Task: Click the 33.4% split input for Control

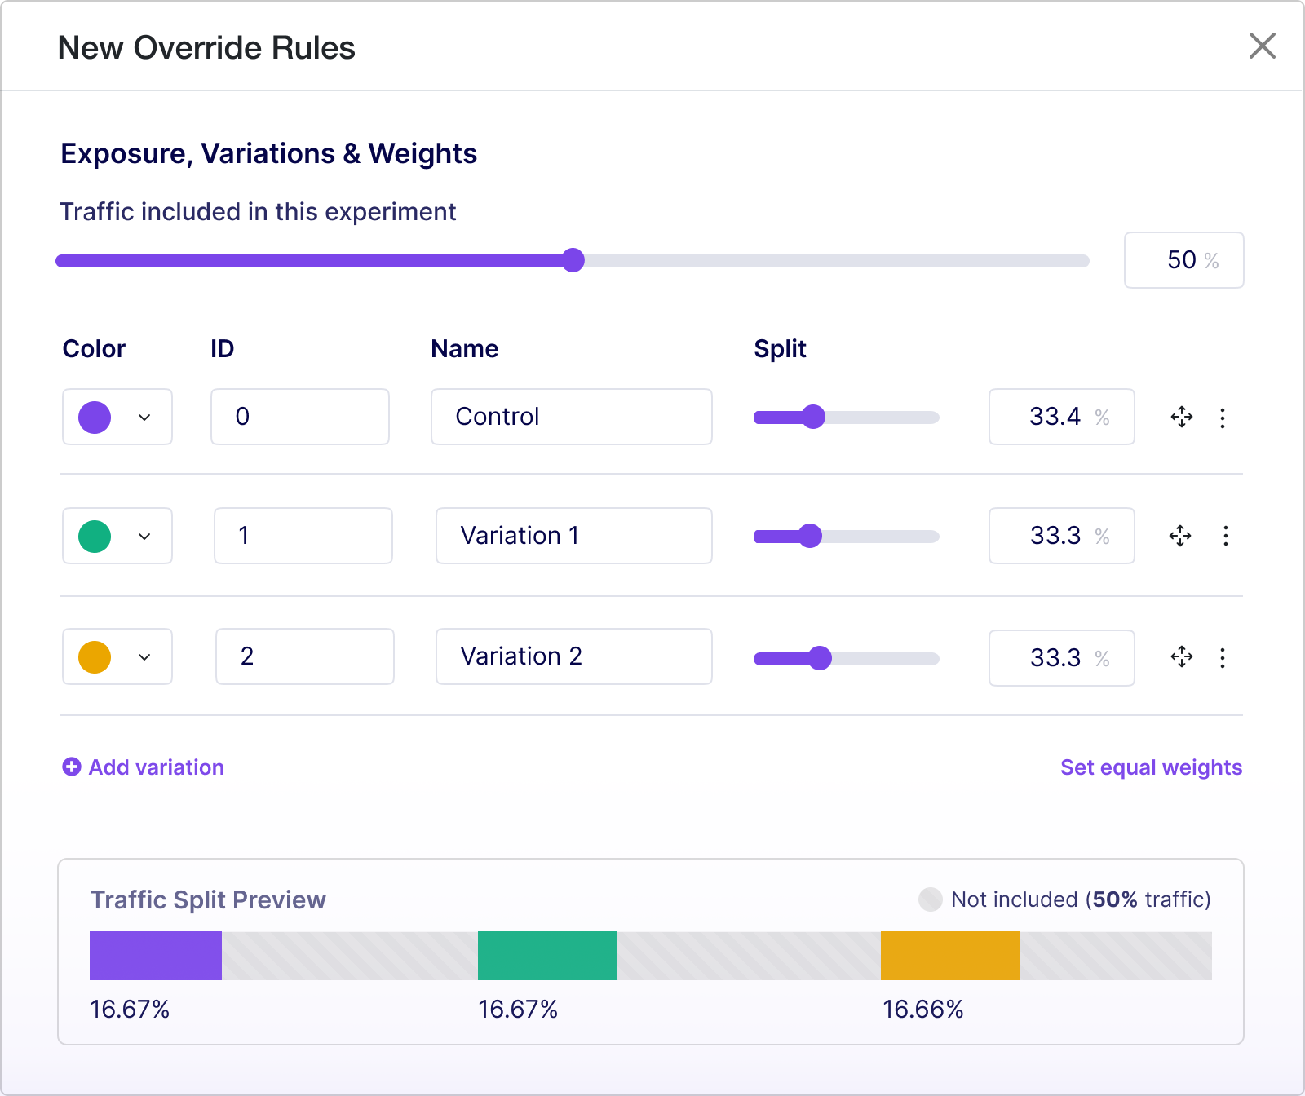Action: tap(1061, 417)
